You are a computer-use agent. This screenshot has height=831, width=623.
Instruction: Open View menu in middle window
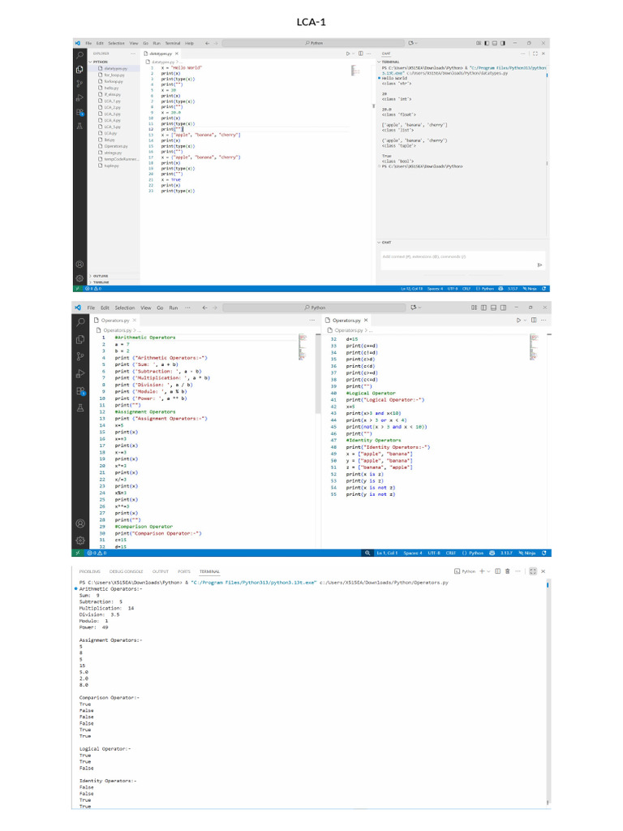[x=146, y=308]
